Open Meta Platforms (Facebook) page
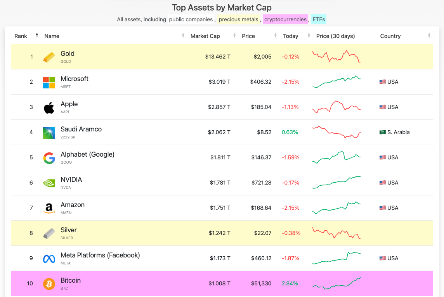Viewport: 444px width, 297px height. click(x=100, y=255)
